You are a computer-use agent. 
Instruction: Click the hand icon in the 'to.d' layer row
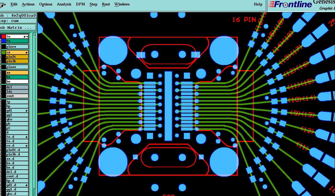[x=27, y=137]
